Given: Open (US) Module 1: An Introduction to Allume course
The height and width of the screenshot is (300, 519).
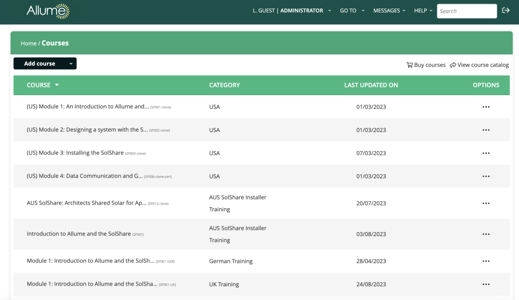Looking at the screenshot, I should coord(88,107).
